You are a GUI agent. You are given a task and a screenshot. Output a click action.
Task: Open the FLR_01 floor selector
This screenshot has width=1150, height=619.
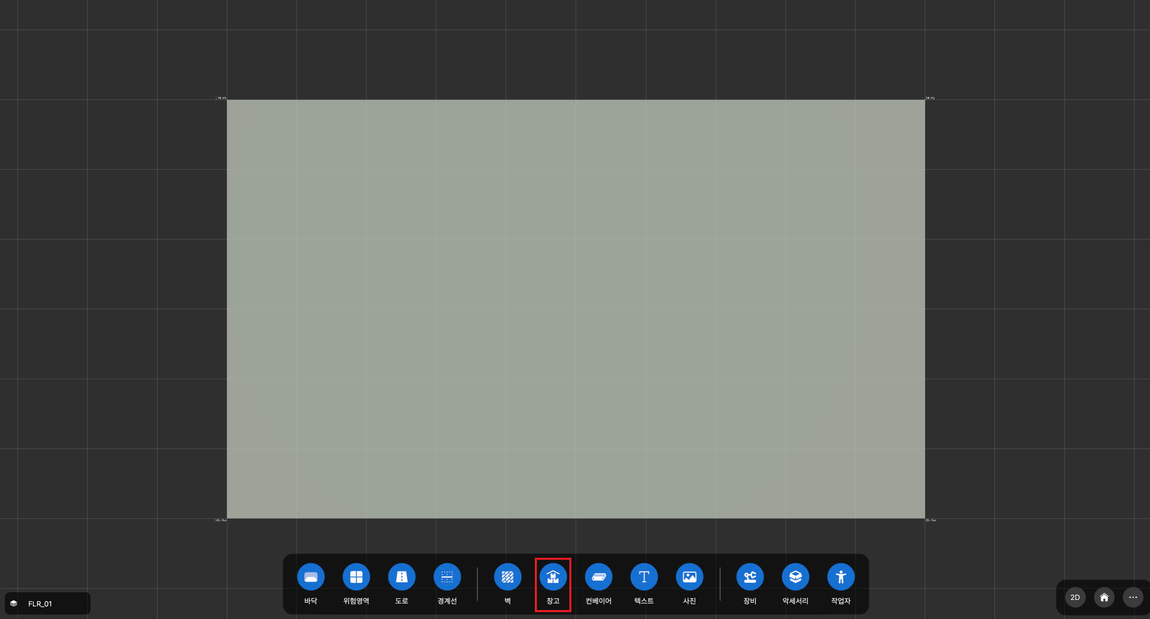(x=40, y=603)
